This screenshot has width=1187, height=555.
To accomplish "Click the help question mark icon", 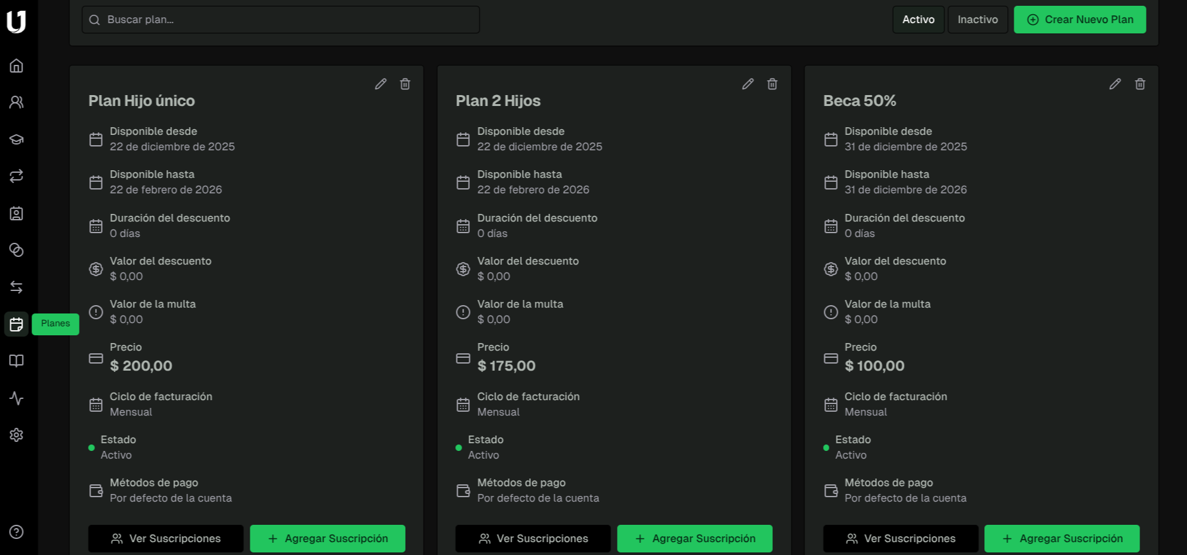I will coord(17,532).
